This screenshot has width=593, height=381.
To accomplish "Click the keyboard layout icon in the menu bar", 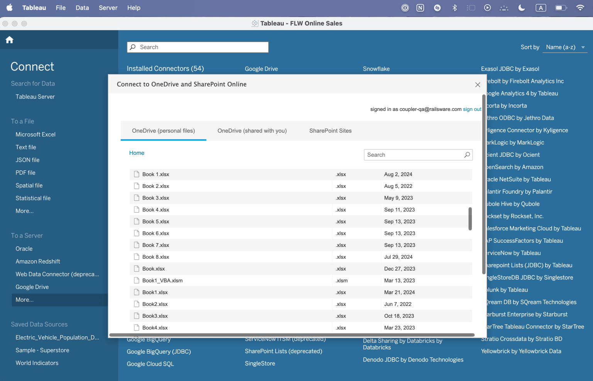I will (540, 8).
